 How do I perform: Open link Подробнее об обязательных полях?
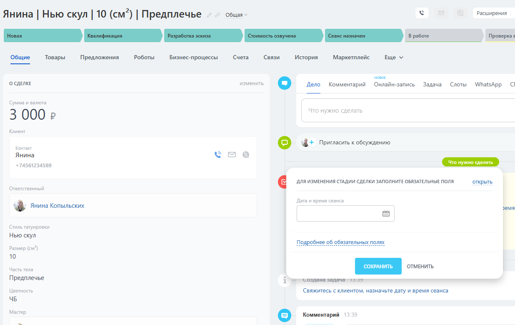(340, 242)
